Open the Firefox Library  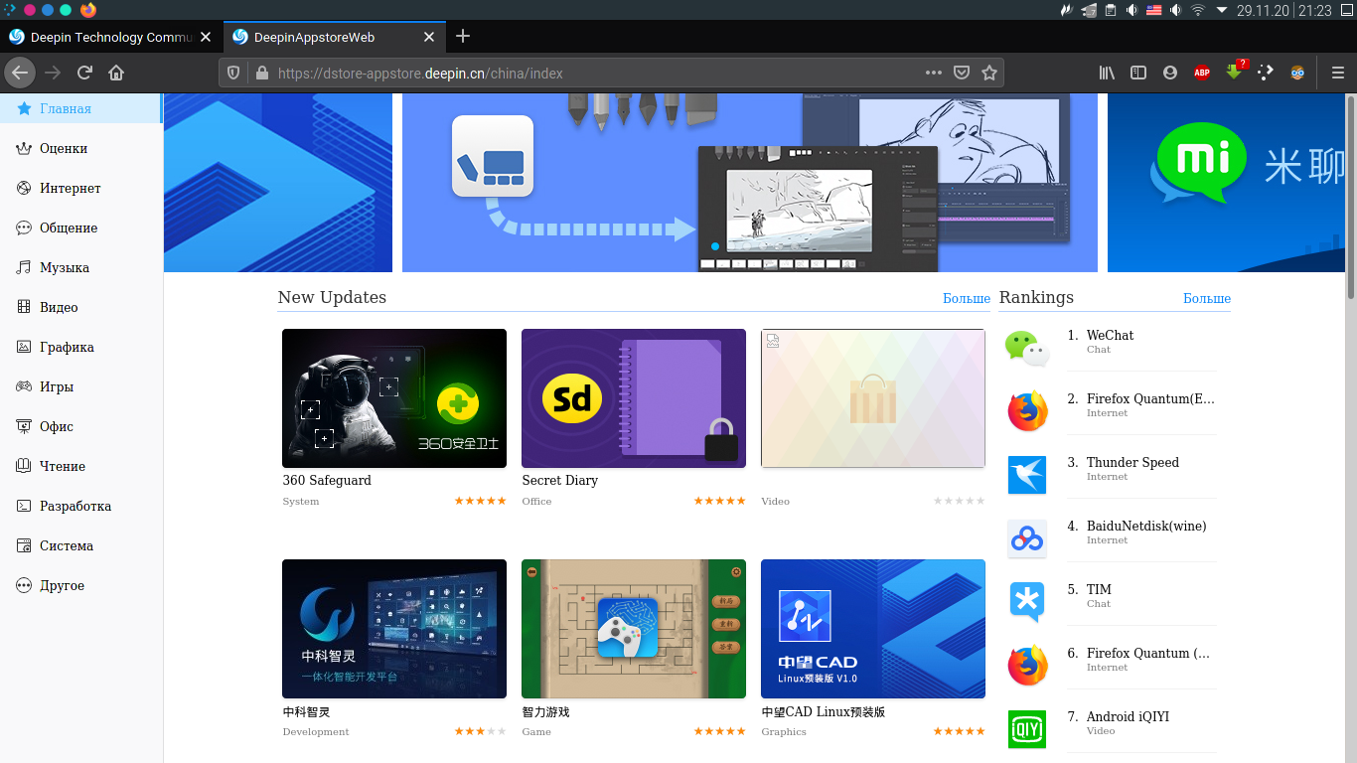coord(1107,73)
